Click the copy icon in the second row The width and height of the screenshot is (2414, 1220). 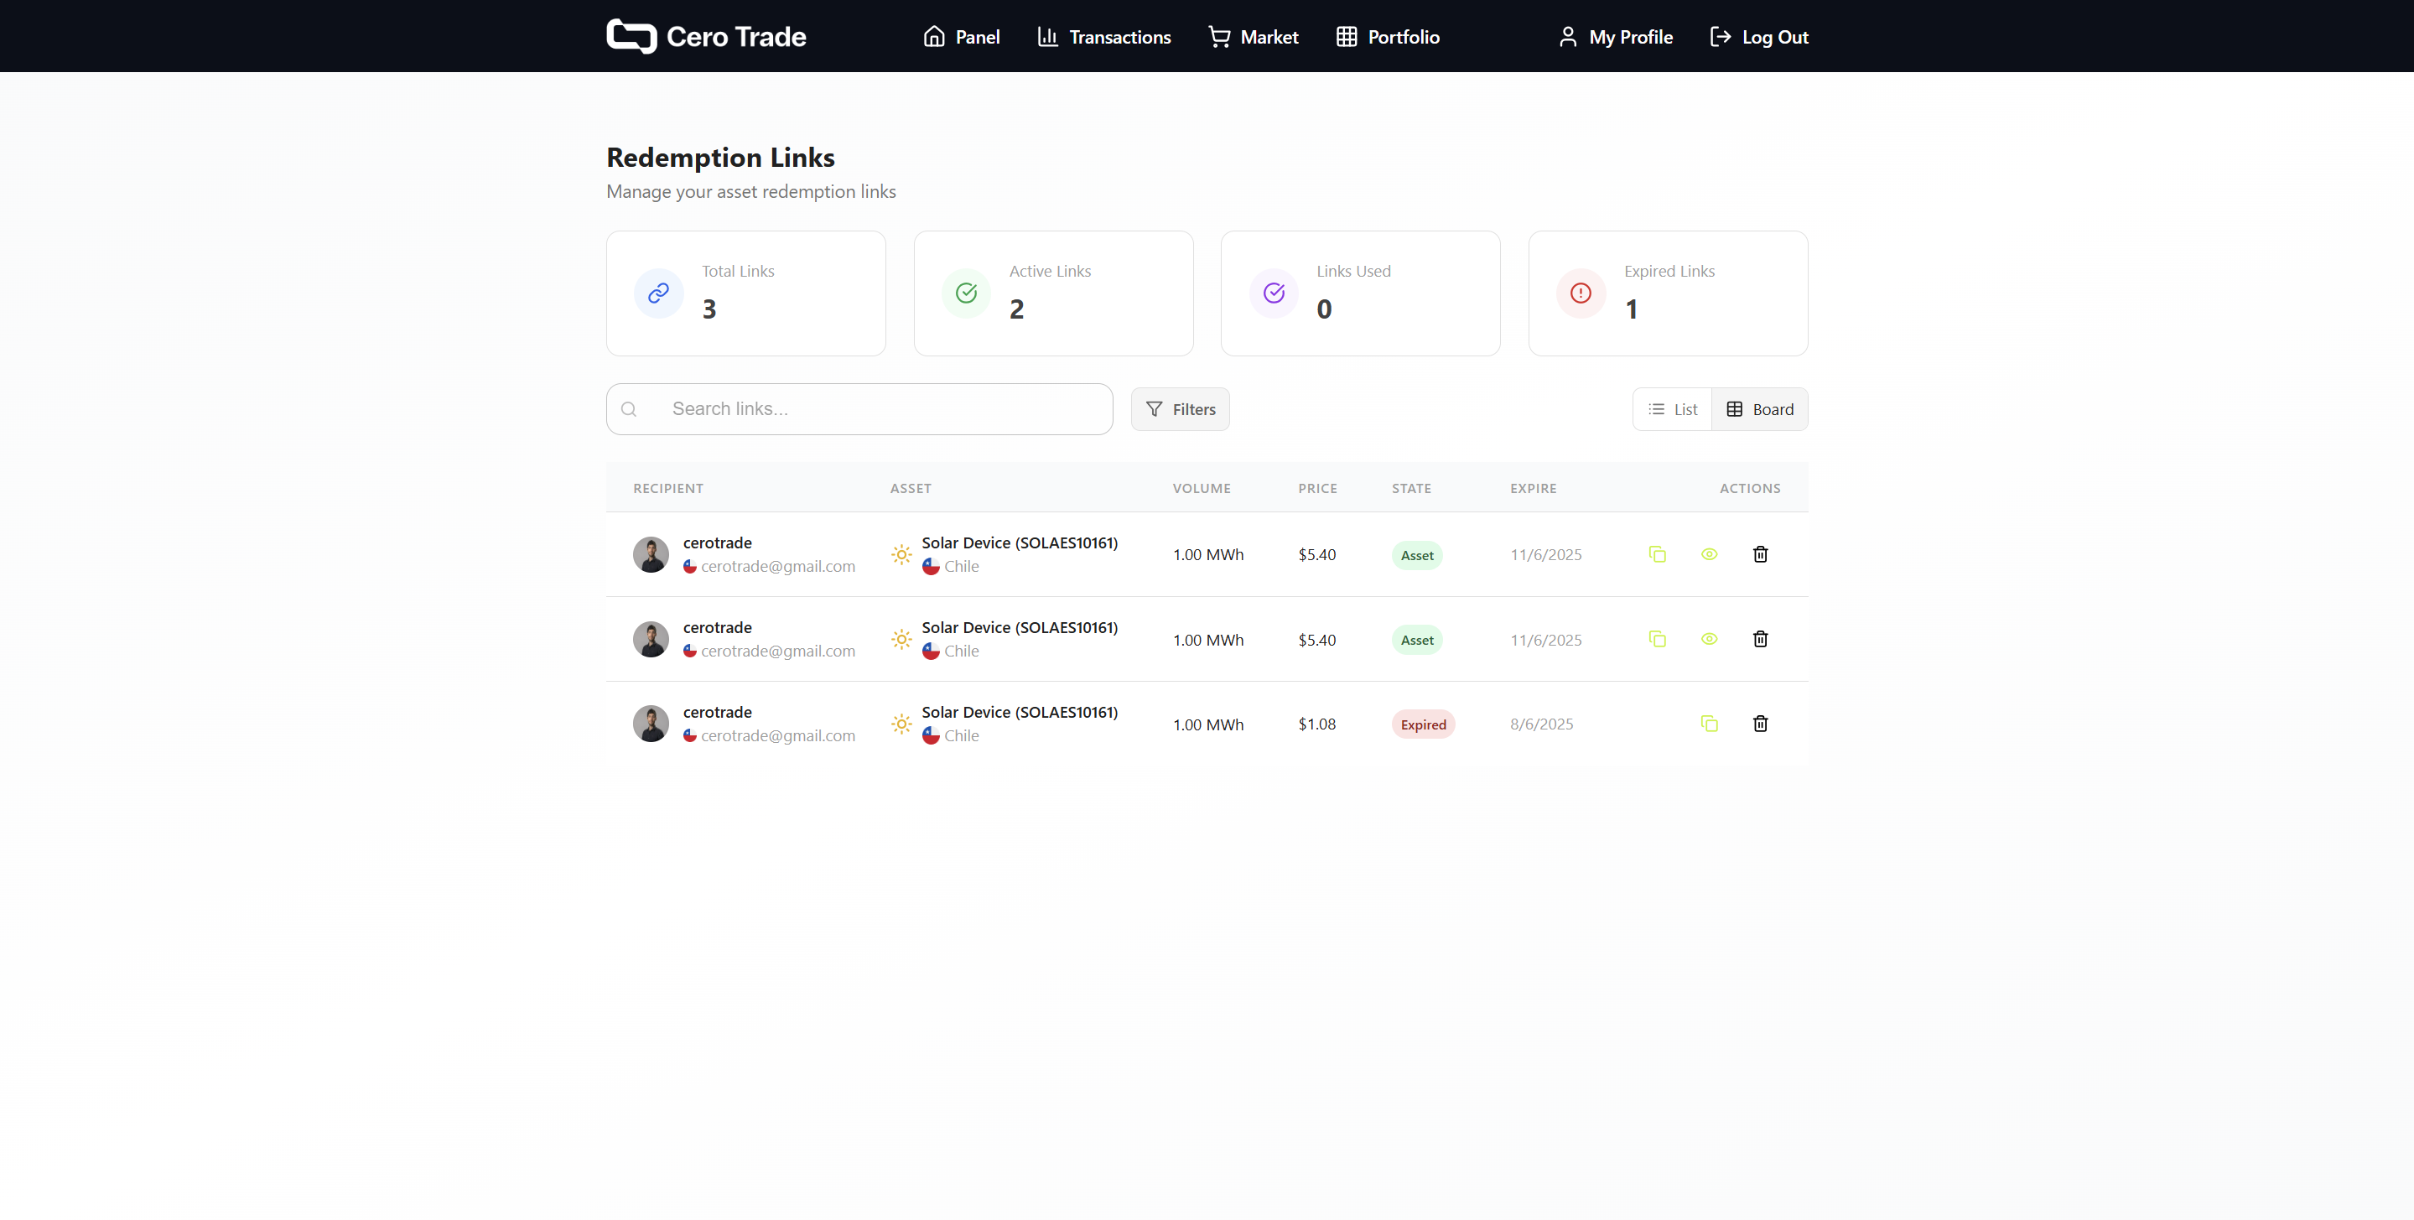pyautogui.click(x=1657, y=639)
